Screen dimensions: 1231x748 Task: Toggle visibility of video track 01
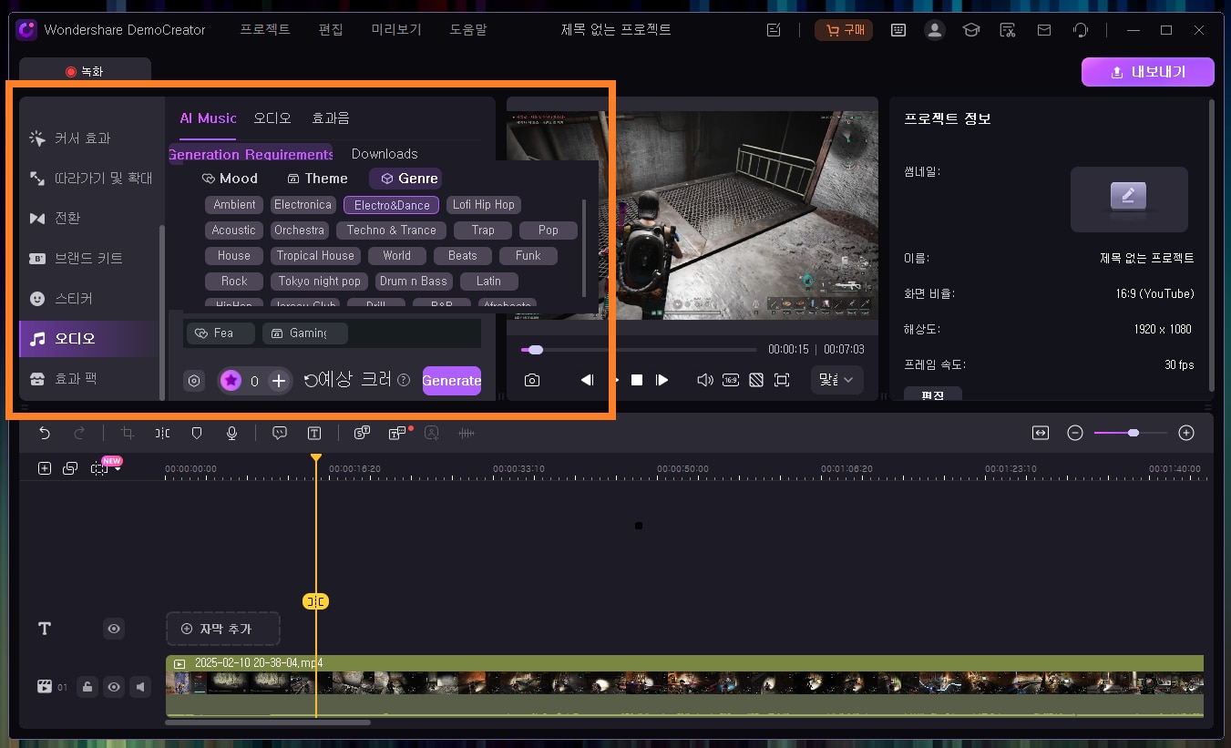[114, 687]
